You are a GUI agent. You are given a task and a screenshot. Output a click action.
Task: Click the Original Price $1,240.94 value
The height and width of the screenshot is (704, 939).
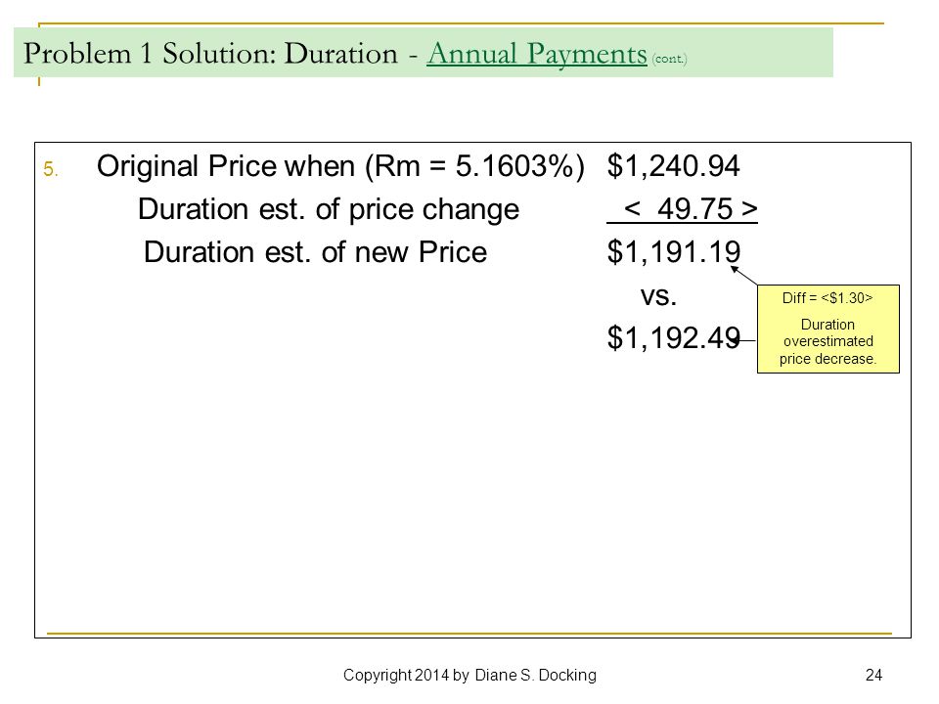[x=673, y=166]
